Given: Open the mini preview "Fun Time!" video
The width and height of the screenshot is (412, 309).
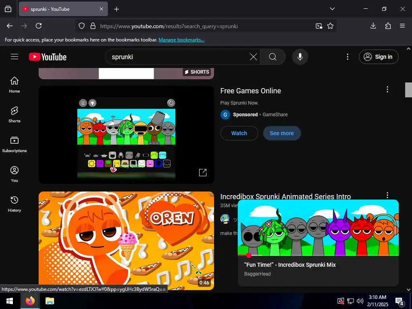Looking at the screenshot, I should (x=318, y=228).
